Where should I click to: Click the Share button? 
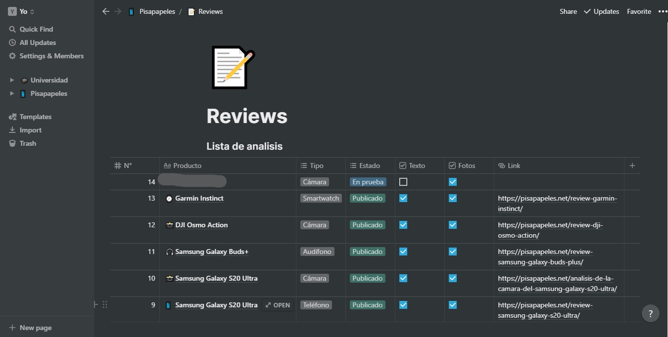[568, 11]
